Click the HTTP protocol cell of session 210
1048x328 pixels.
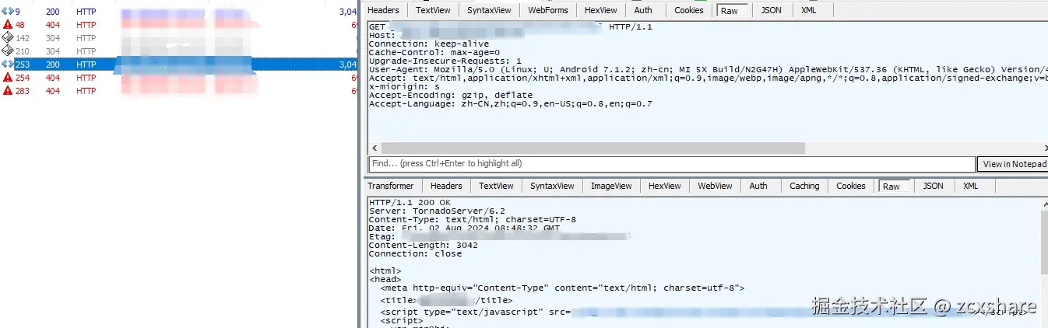pos(86,51)
